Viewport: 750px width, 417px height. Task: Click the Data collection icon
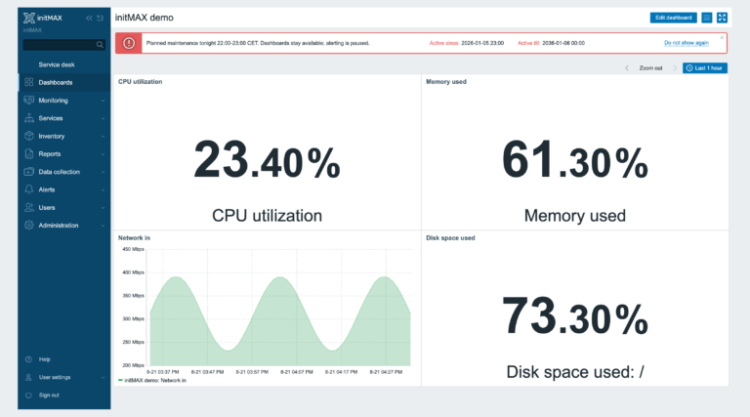pyautogui.click(x=28, y=171)
